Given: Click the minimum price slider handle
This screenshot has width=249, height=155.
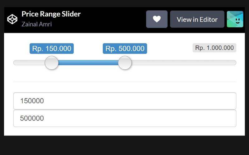Looking at the screenshot, I should pos(52,63).
